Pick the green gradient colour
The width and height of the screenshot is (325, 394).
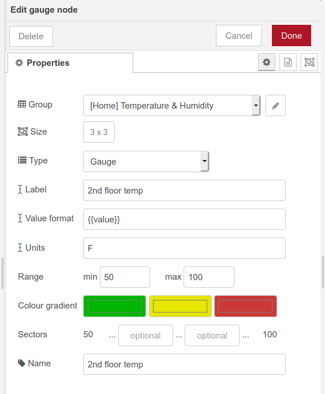pyautogui.click(x=114, y=306)
